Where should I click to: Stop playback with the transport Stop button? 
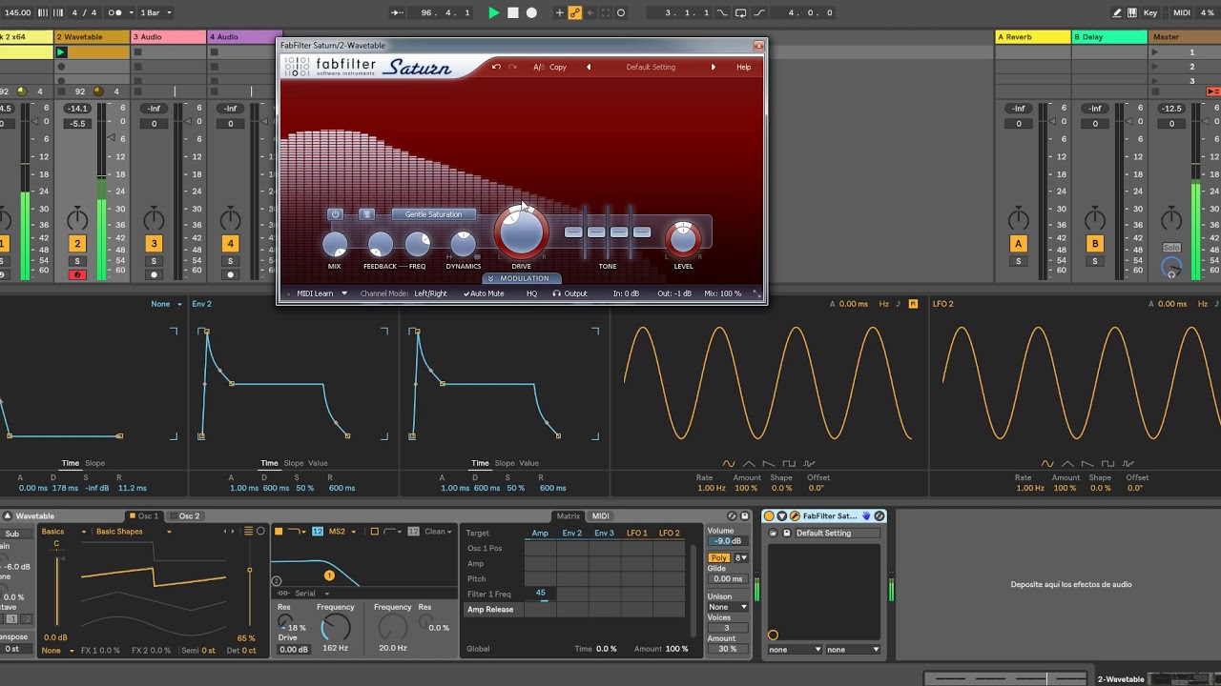(x=512, y=12)
